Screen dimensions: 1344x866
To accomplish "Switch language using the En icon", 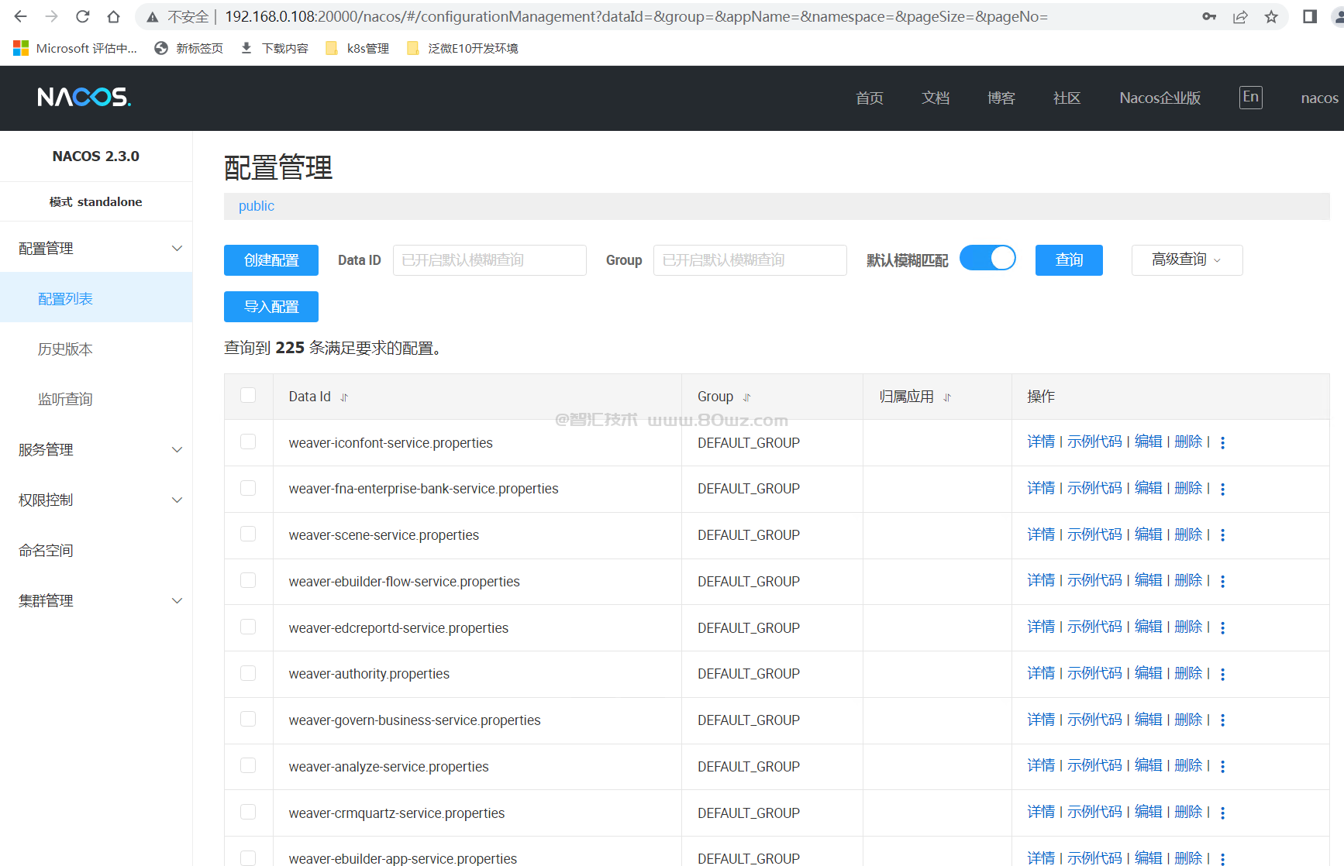I will [x=1250, y=97].
